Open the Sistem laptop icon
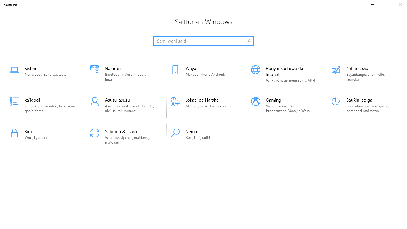Screen dimensions: 407x229 point(14,70)
